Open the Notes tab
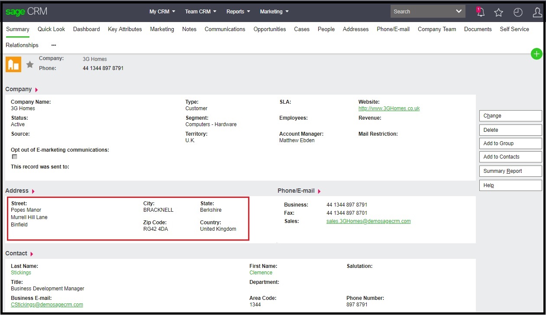Image resolution: width=546 pixels, height=315 pixels. (x=189, y=29)
